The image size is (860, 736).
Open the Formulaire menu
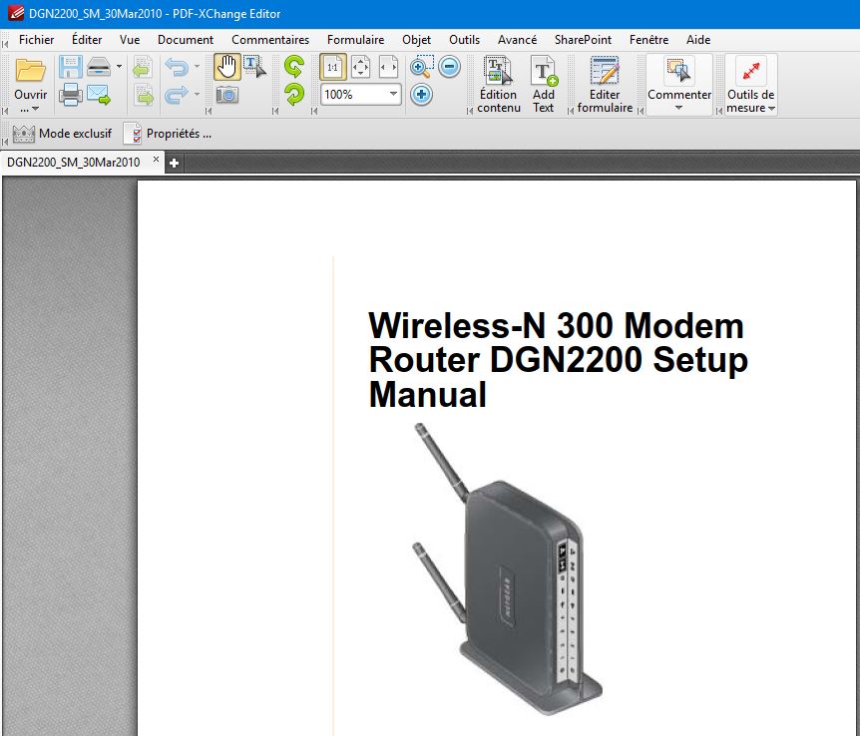[355, 40]
